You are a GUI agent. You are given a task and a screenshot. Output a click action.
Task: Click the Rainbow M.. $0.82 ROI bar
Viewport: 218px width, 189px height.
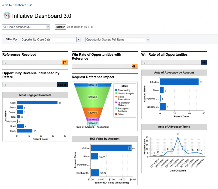click(95, 173)
